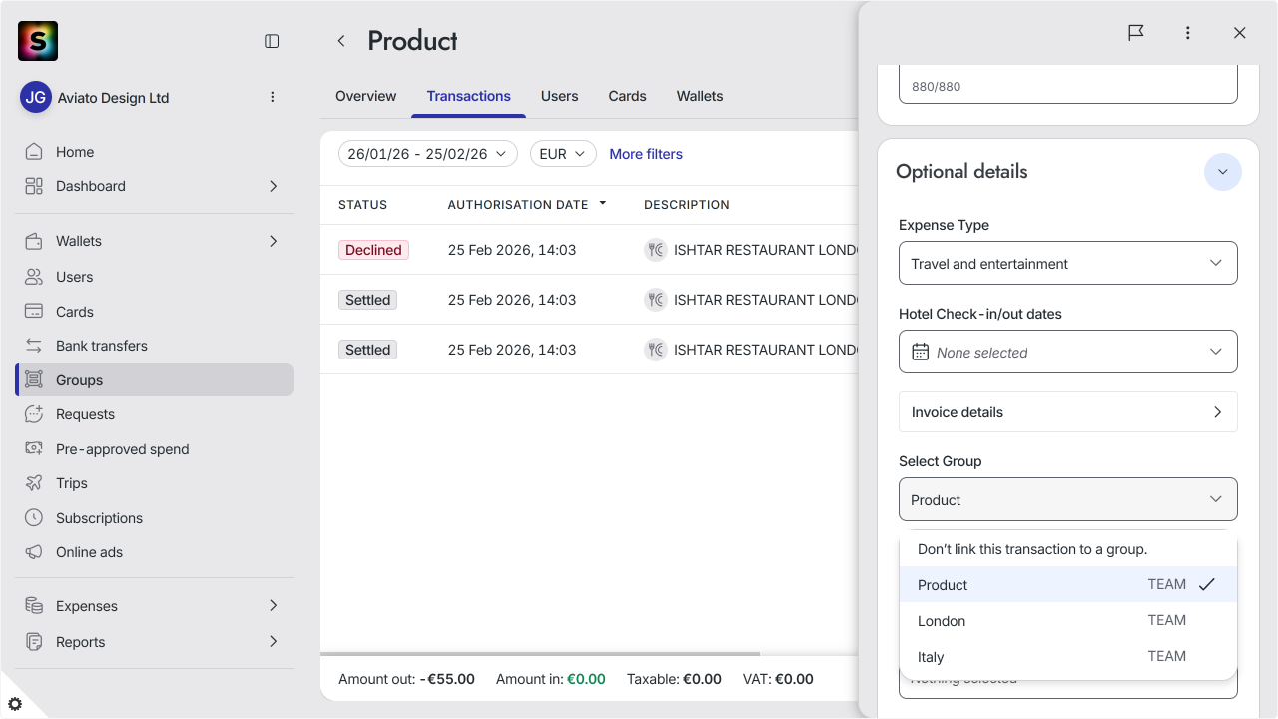1278x719 pixels.
Task: Go back with the arrow beside Product
Action: 341,41
